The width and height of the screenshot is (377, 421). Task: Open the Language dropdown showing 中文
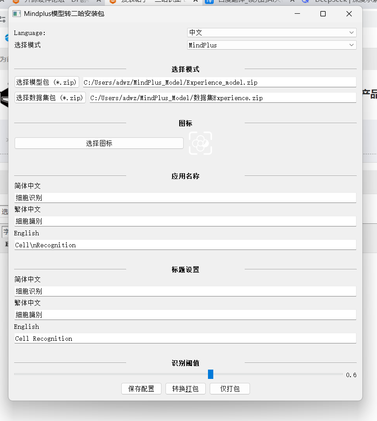(271, 32)
